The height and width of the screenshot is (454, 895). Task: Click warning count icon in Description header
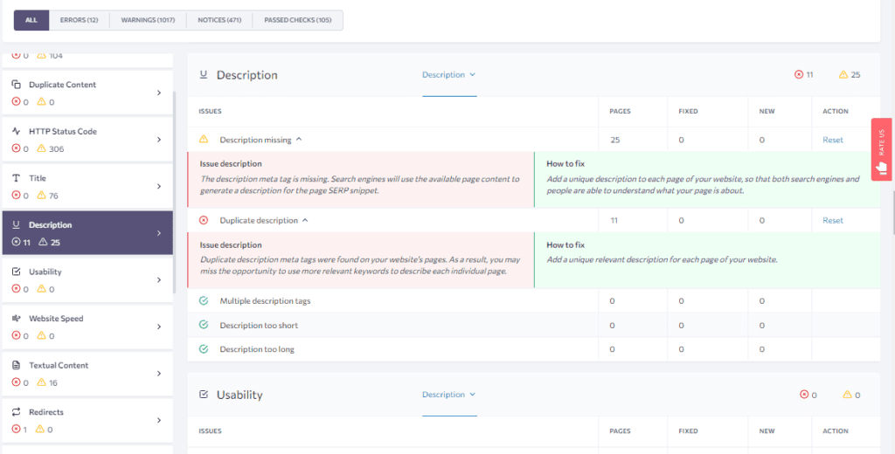[843, 75]
